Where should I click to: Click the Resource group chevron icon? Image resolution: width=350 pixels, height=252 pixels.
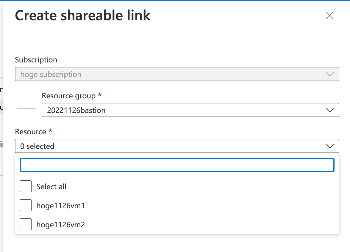pos(330,110)
